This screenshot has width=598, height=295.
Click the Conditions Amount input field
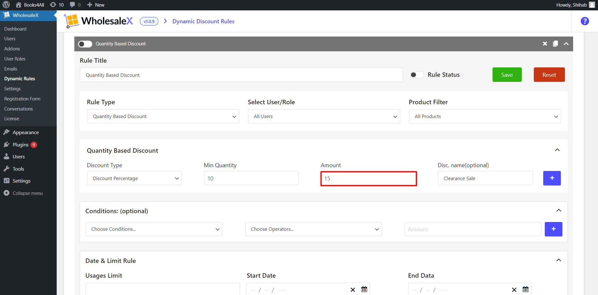tap(473, 229)
